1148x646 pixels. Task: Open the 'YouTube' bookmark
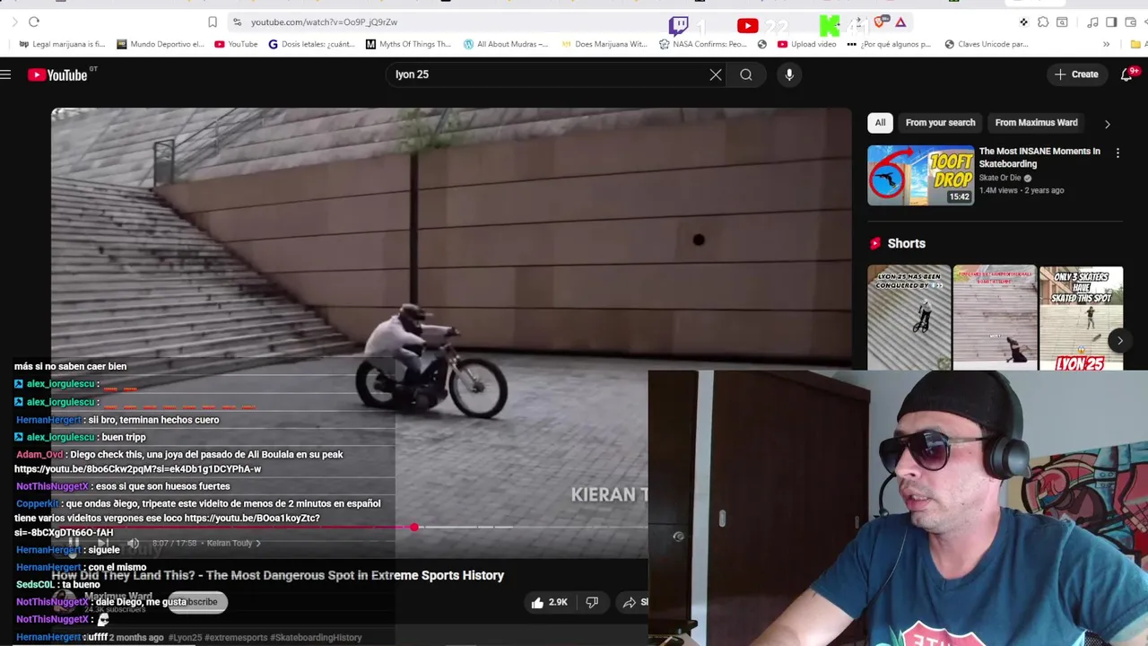[x=236, y=44]
